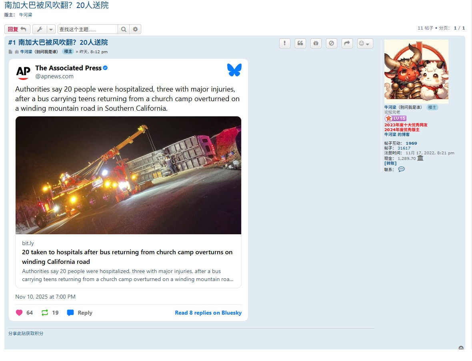Click the gift reward icon on post
472x361 pixels.
click(x=316, y=43)
